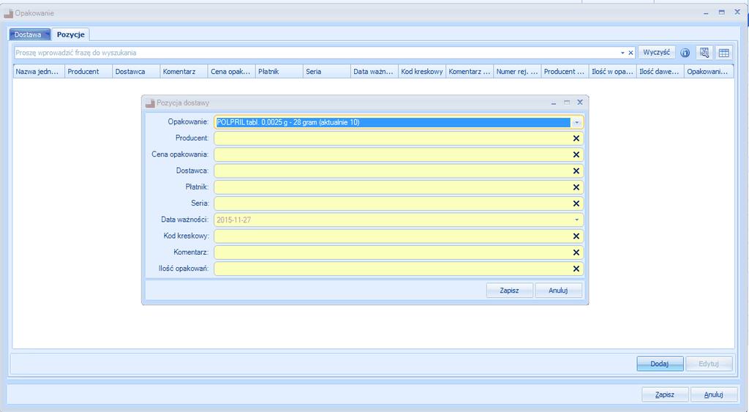
Task: Click Anuluj in the Pozycja dostawy dialog
Action: pos(558,290)
